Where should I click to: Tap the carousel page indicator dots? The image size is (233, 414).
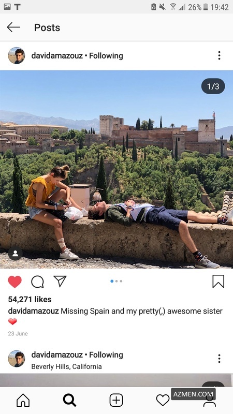tap(116, 281)
